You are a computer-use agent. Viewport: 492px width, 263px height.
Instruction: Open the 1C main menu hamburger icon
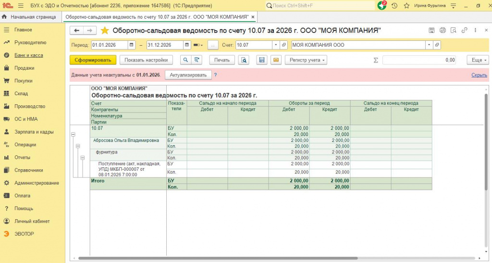21,6
